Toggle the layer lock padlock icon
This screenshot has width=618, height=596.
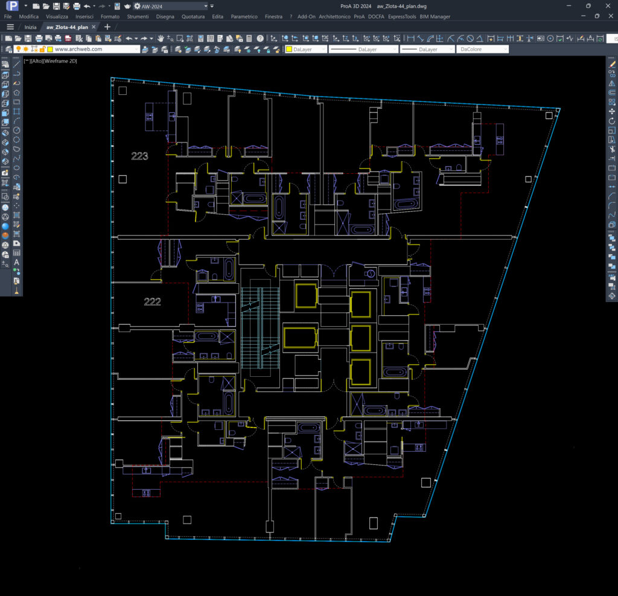click(42, 49)
